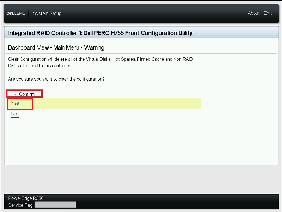
Task: Choose Yes to clear the configuration
Action: coord(15,103)
